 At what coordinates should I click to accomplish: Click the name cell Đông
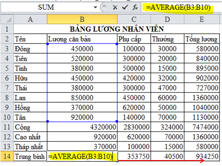30,49
